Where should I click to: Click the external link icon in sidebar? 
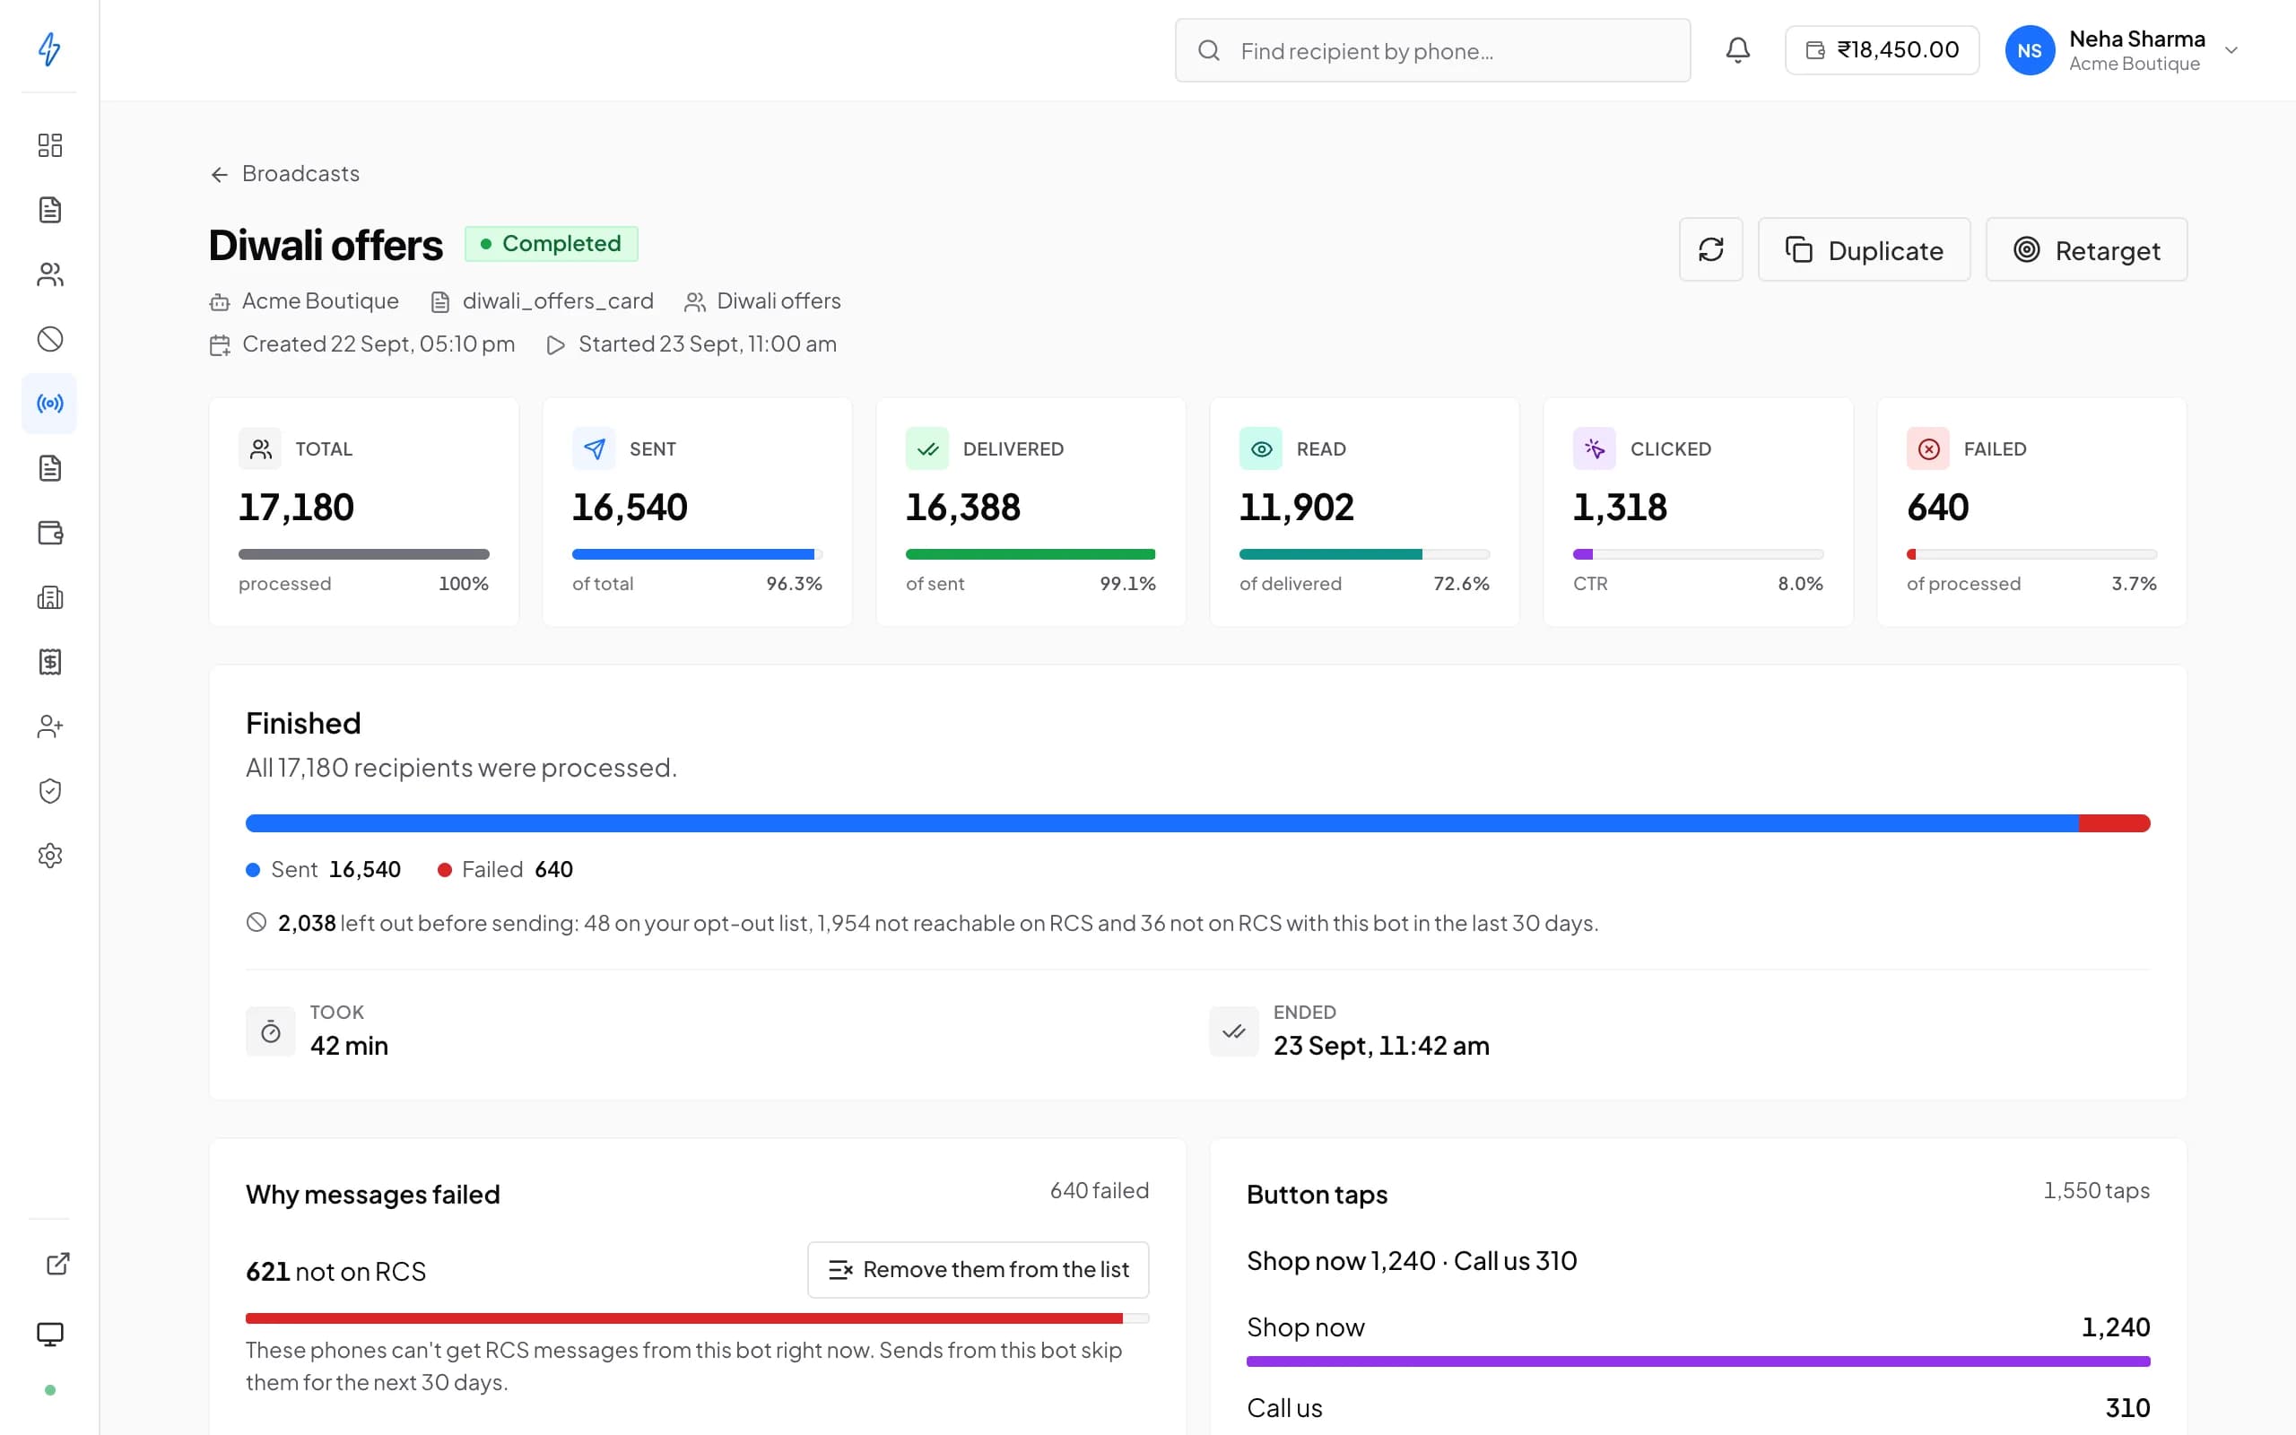pos(58,1263)
